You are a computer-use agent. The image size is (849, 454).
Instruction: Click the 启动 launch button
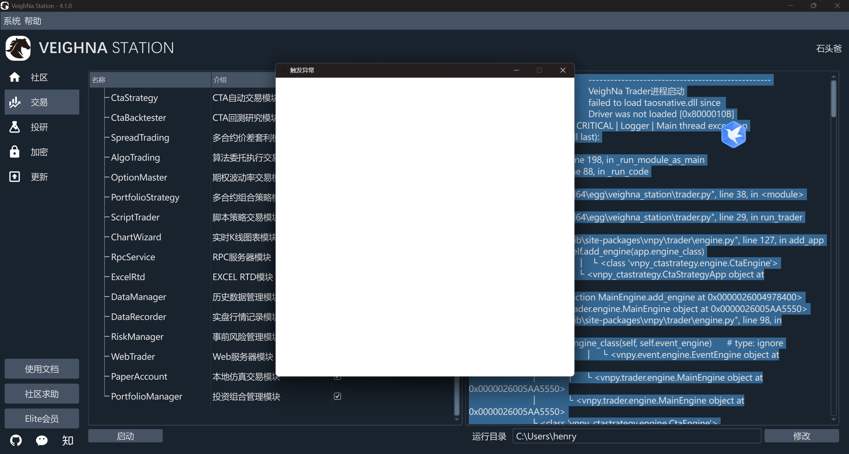(x=125, y=436)
